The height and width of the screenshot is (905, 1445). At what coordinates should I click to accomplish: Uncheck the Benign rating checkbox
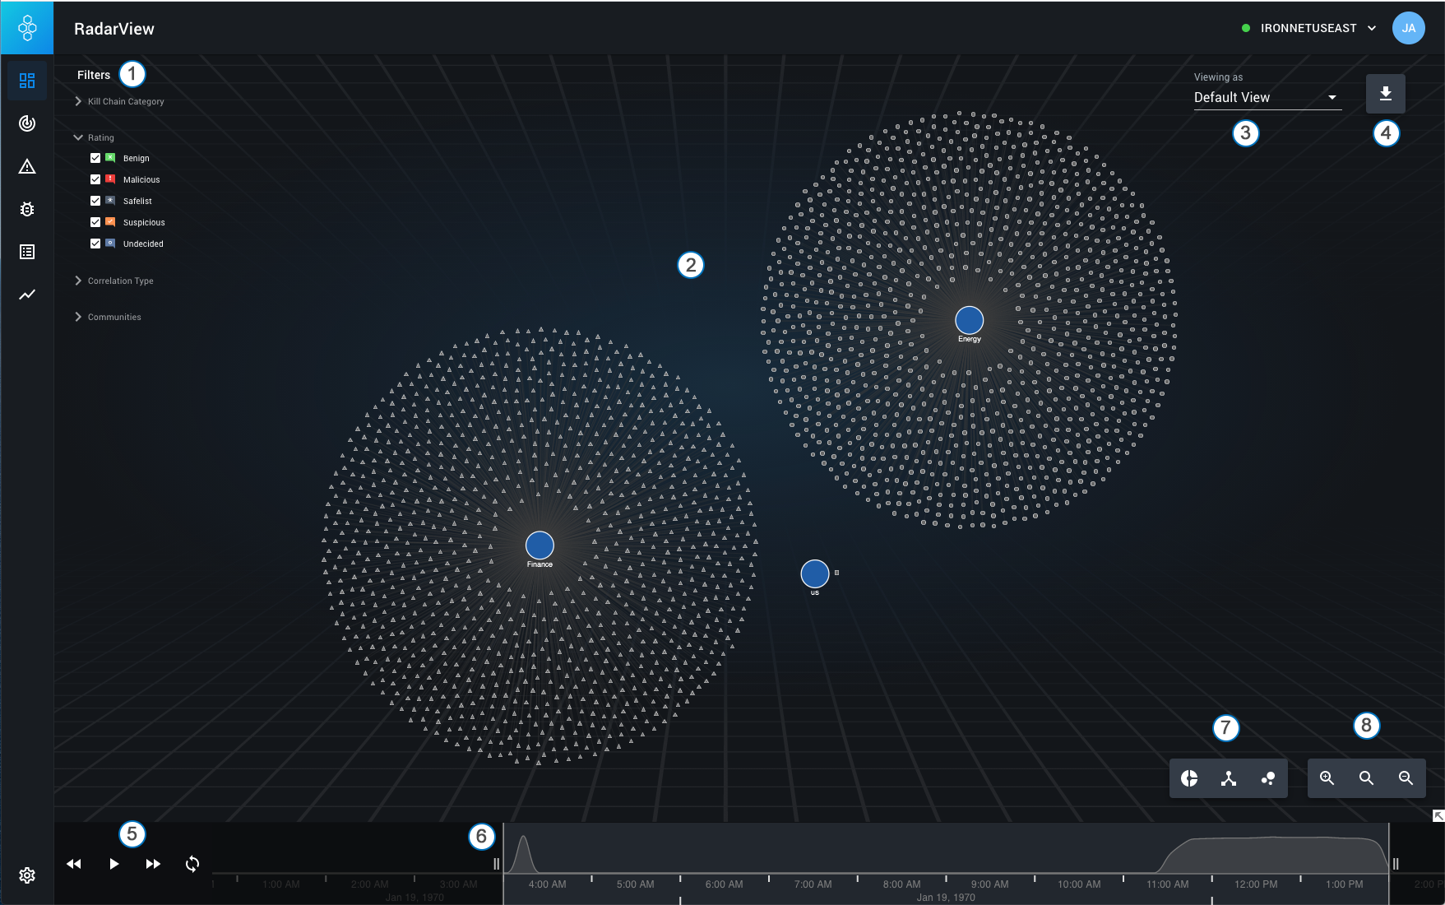(95, 158)
